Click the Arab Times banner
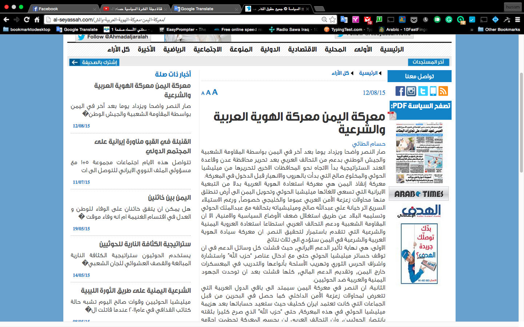The image size is (524, 327). point(419,194)
